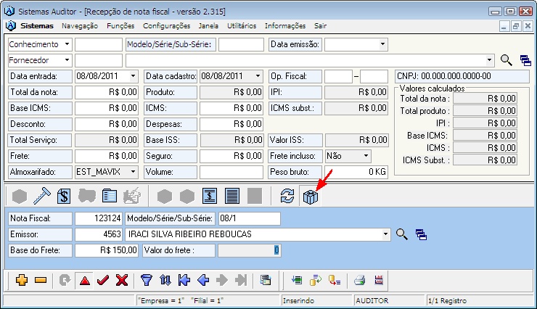Add a new record with plus icon

[x=21, y=280]
